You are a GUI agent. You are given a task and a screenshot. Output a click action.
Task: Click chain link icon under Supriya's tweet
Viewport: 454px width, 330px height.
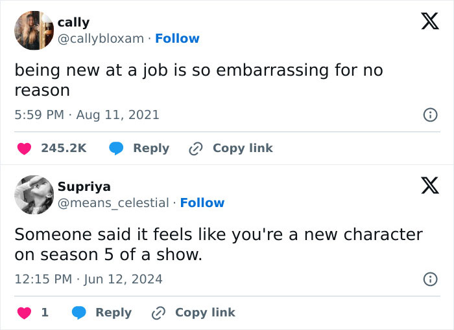(x=157, y=313)
